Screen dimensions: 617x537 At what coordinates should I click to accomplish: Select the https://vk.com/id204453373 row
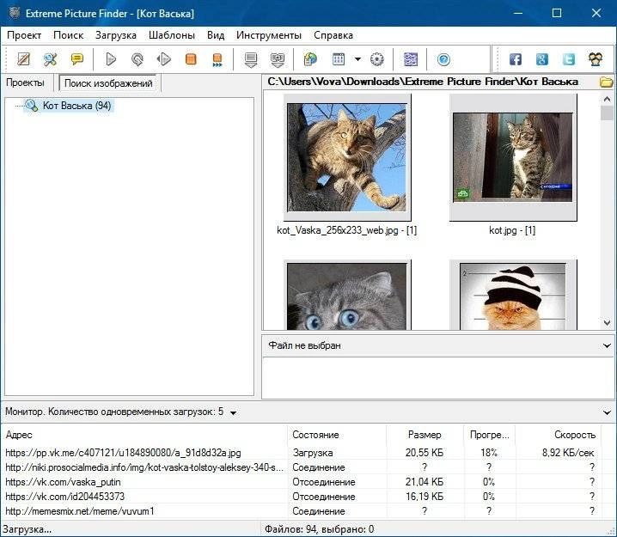click(x=301, y=497)
